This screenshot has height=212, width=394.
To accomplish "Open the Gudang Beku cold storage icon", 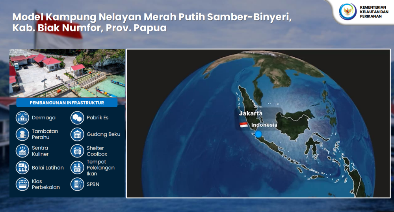I will (77, 134).
